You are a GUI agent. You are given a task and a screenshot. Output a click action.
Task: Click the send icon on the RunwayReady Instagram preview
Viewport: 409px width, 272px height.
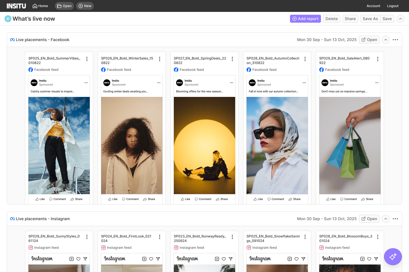click(231, 259)
